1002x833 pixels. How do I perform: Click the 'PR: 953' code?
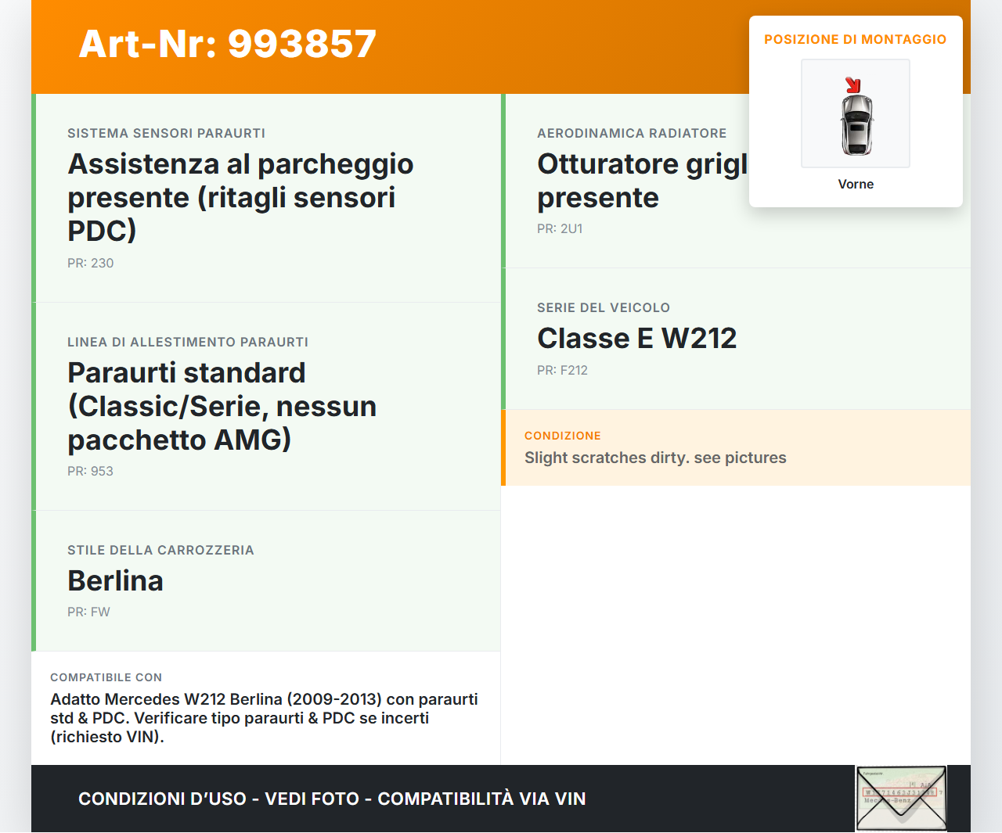pos(90,472)
